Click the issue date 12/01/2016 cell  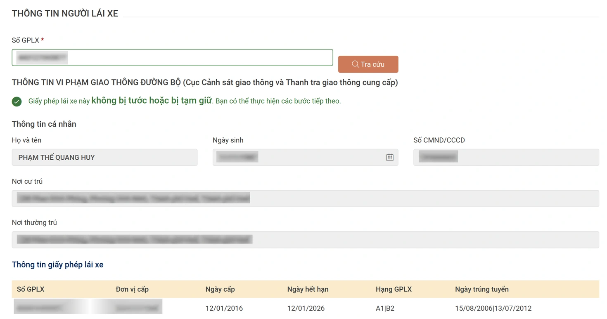pyautogui.click(x=224, y=308)
